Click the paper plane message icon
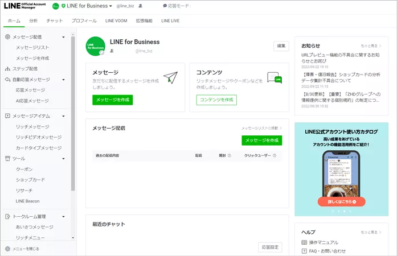Viewport: 397px width, 256px height. click(170, 78)
